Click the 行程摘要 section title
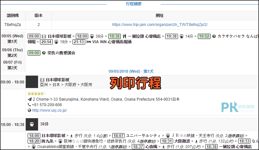 [134, 4]
